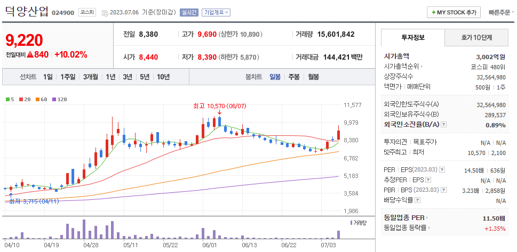
Task: Select the 1주일 line chart period
Action: pyautogui.click(x=68, y=77)
